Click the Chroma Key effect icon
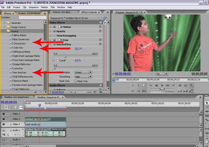 pos(11,44)
